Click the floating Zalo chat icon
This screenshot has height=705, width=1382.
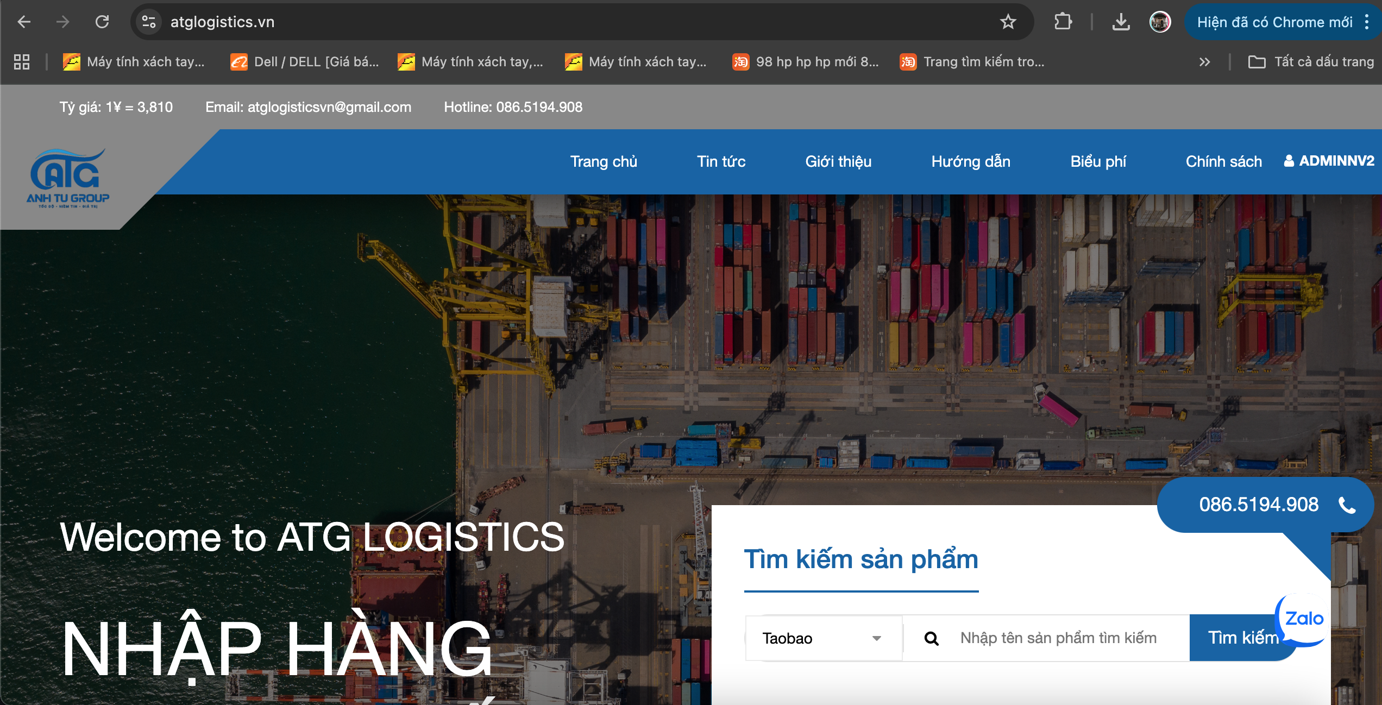(1304, 618)
